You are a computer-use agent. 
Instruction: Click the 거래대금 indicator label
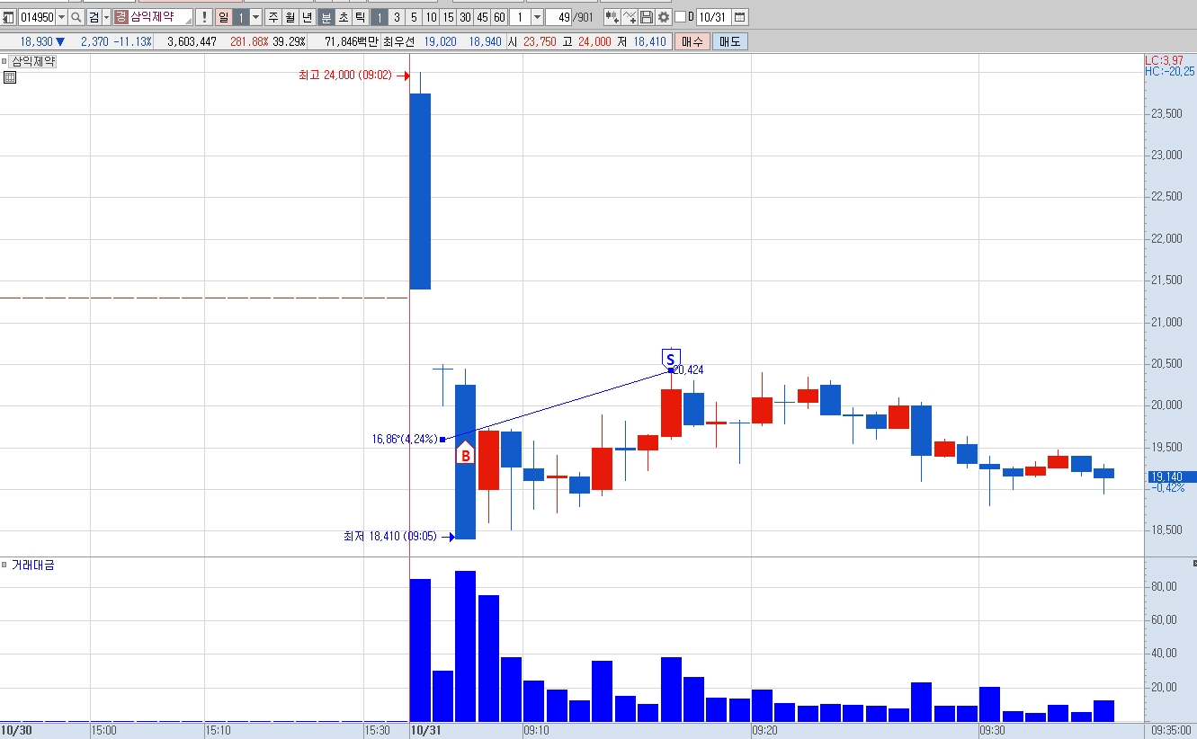[32, 565]
